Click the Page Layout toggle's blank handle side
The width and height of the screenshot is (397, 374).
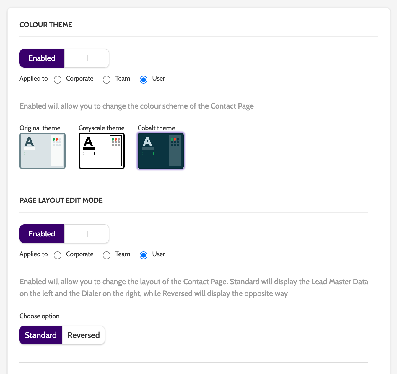tap(87, 234)
